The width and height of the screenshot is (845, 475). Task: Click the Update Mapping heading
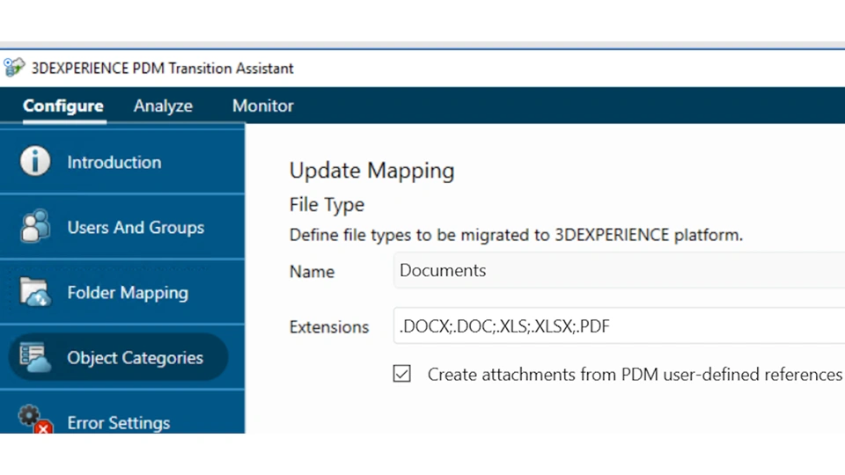click(371, 170)
